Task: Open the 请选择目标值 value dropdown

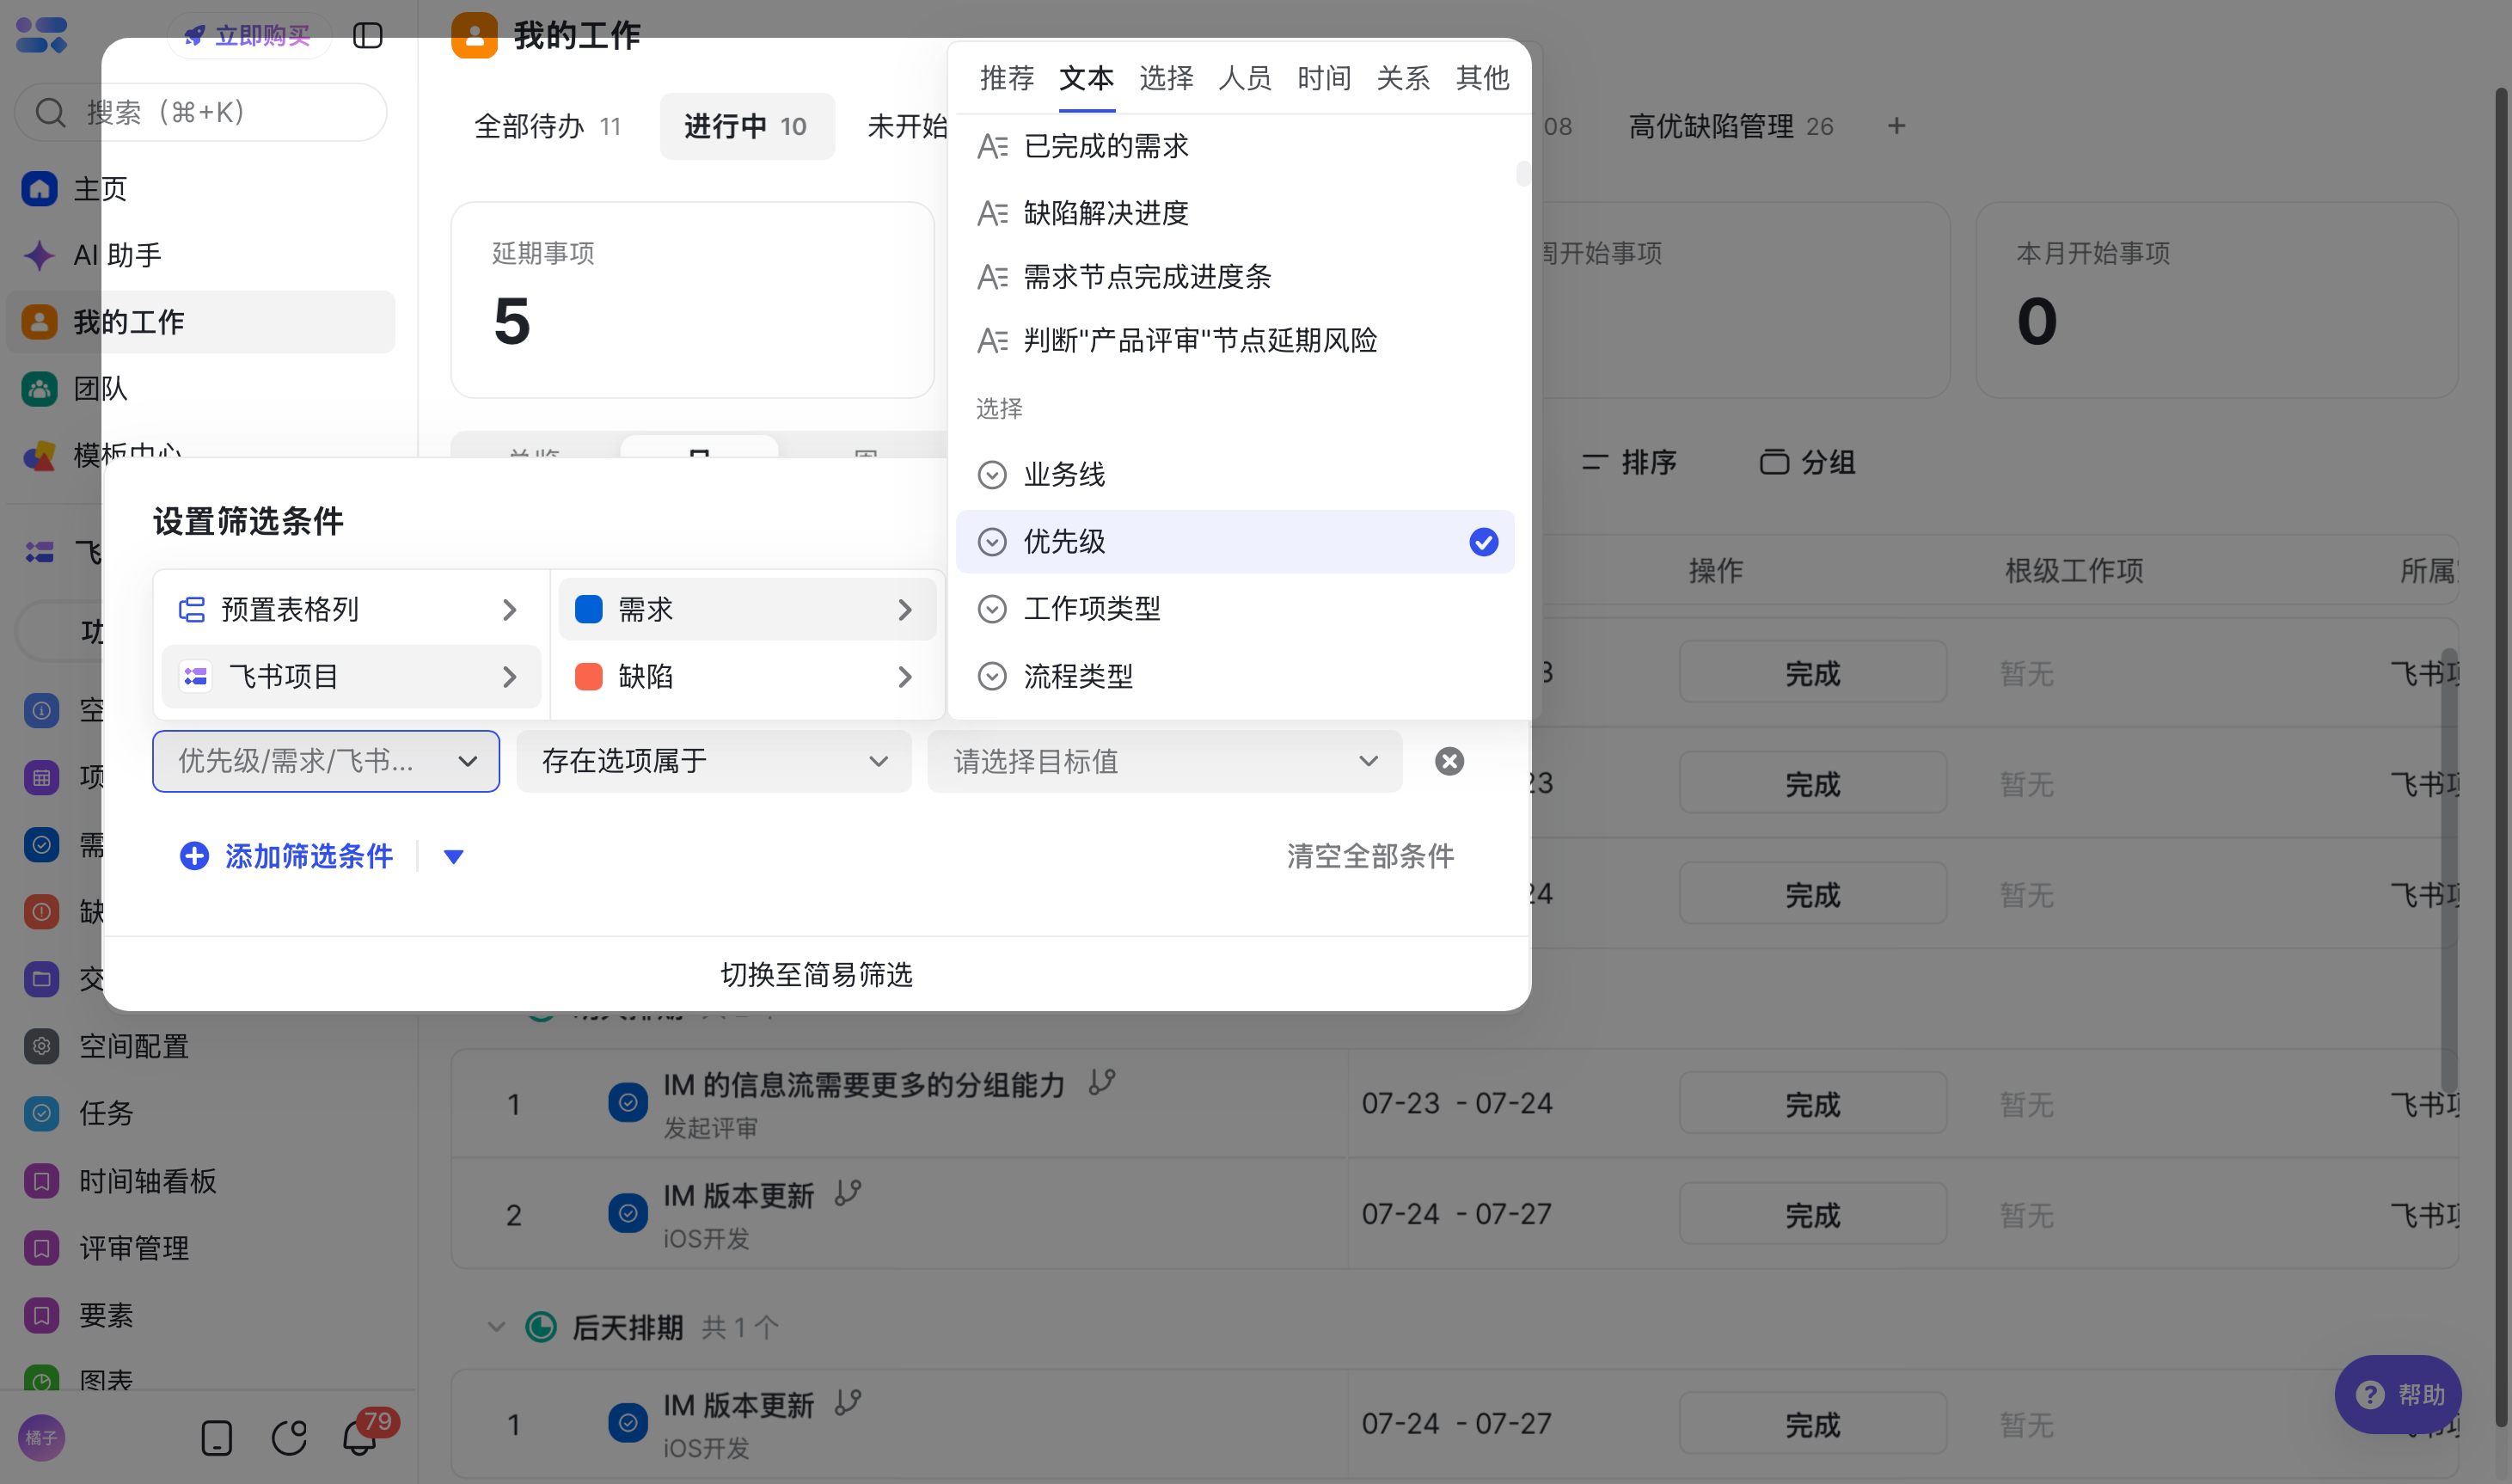Action: [x=1165, y=761]
